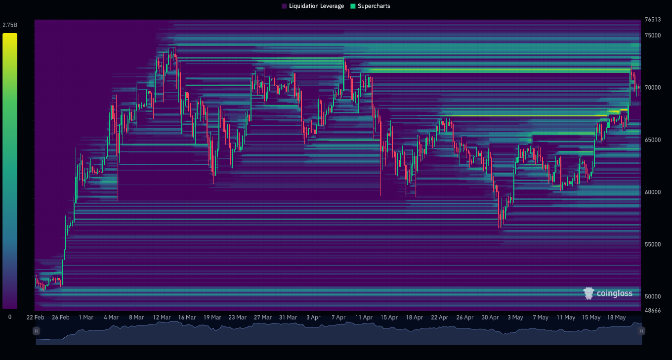672x360 pixels.
Task: Click the 8 Mar date label
Action: point(136,318)
